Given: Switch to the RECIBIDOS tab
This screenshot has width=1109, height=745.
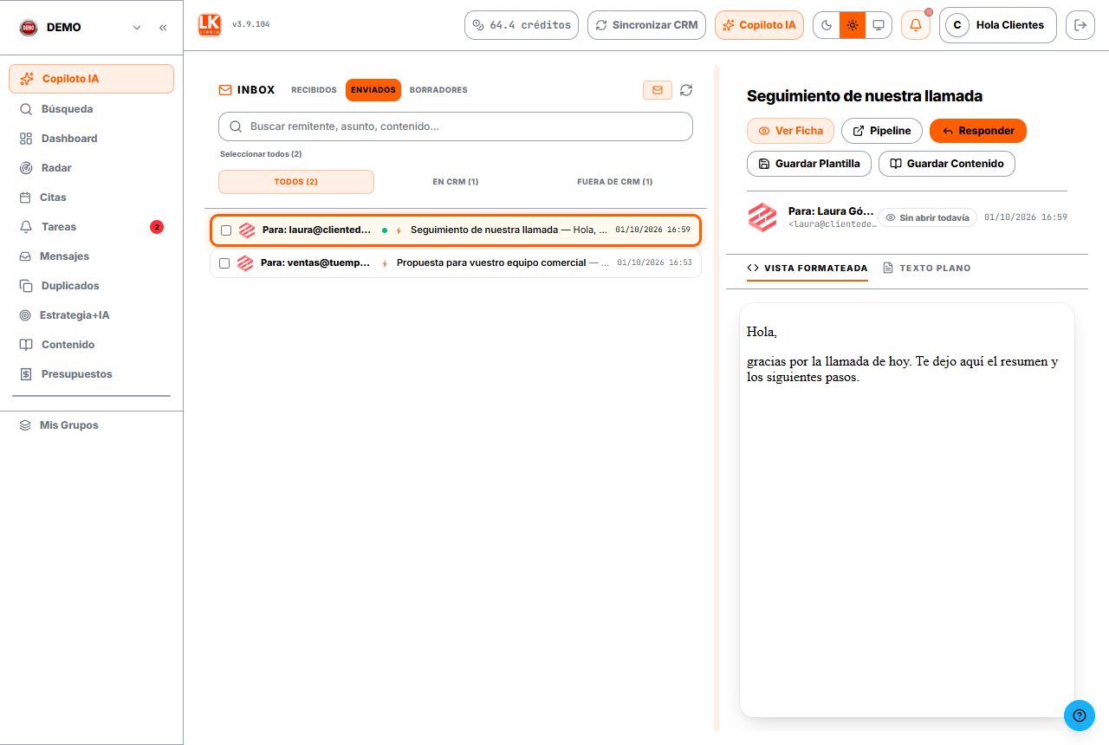Looking at the screenshot, I should tap(314, 90).
